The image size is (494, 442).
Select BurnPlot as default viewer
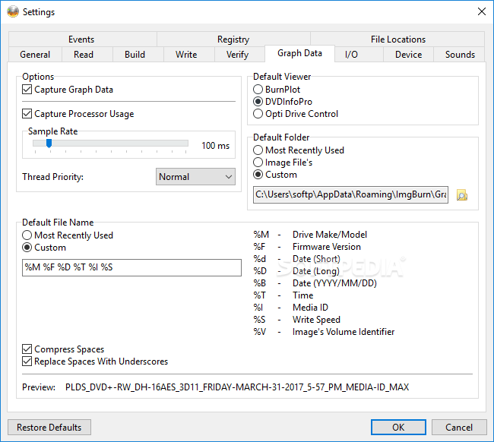(258, 90)
